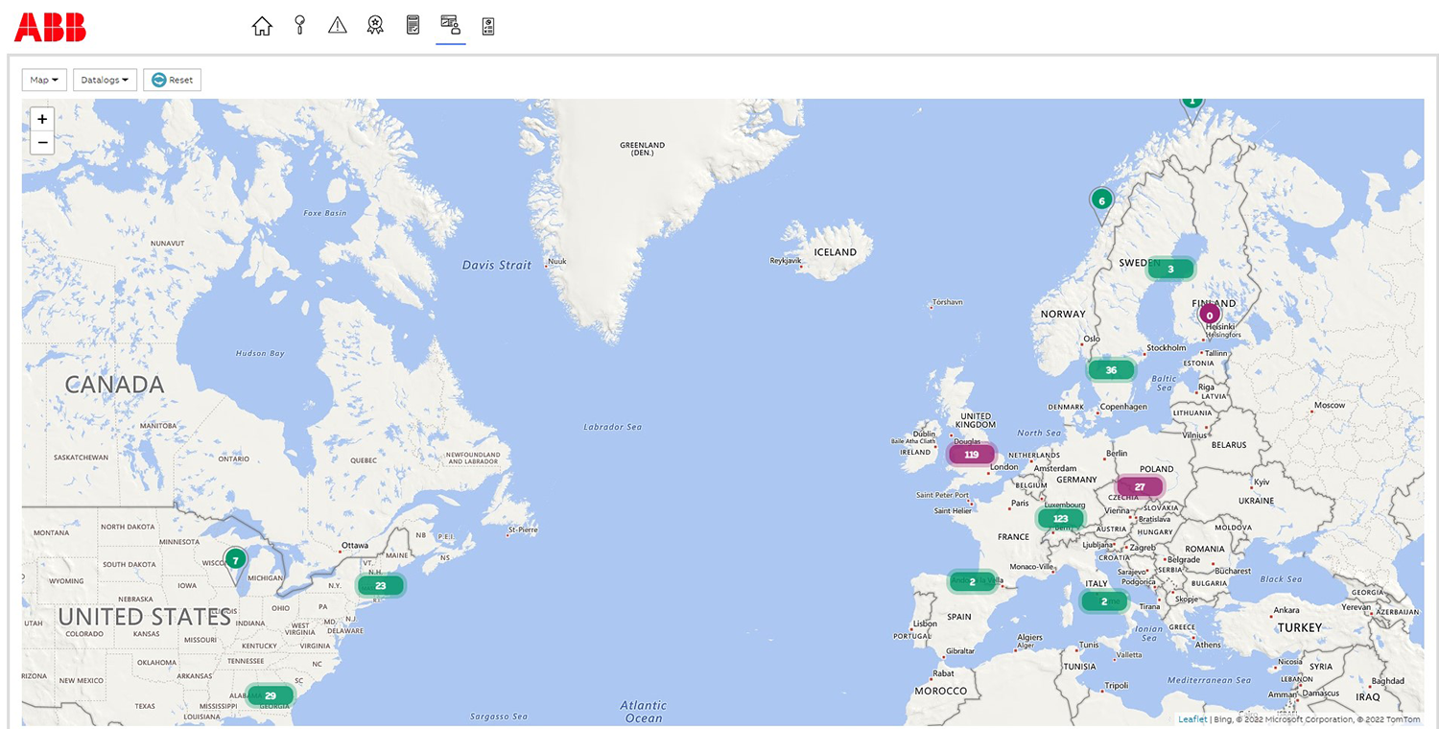Select the pin marker 7 near Wisconsin
The width and height of the screenshot is (1439, 729).
pyautogui.click(x=235, y=561)
